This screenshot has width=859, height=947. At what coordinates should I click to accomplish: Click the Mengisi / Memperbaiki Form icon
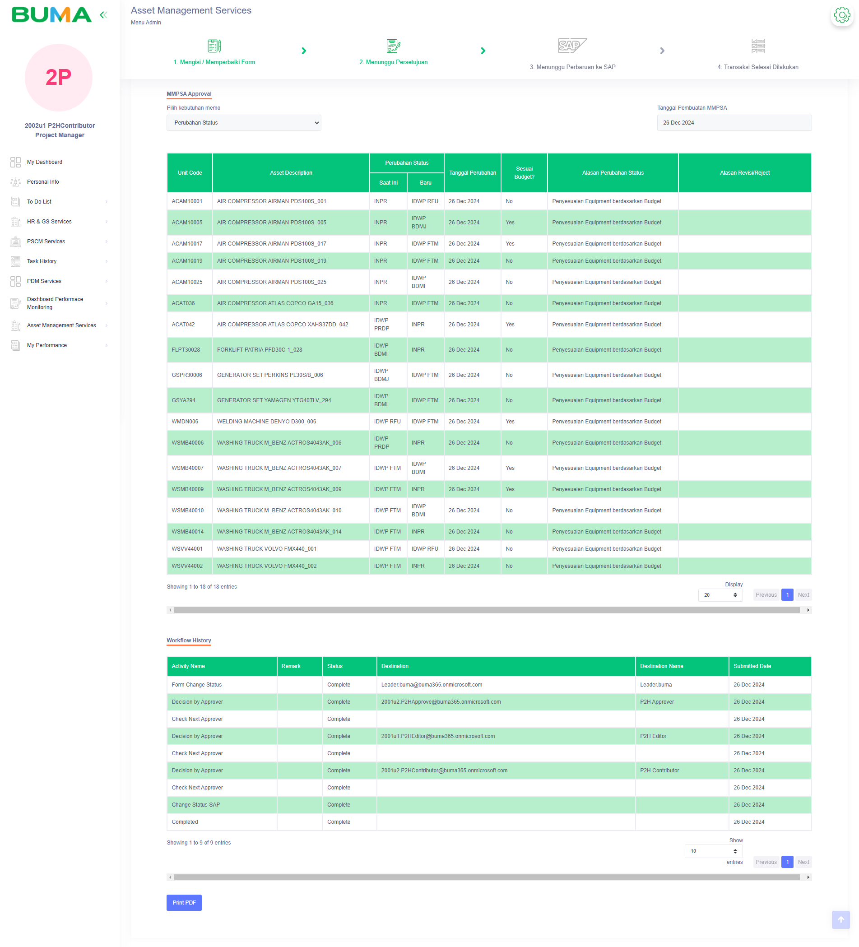click(214, 46)
